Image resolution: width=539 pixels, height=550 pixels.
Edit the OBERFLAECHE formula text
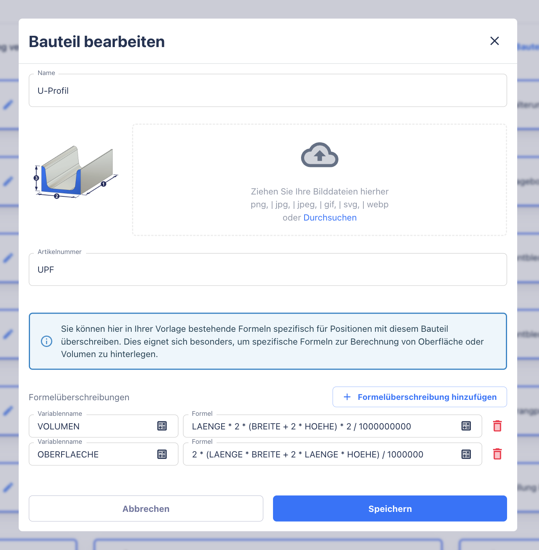(x=319, y=455)
